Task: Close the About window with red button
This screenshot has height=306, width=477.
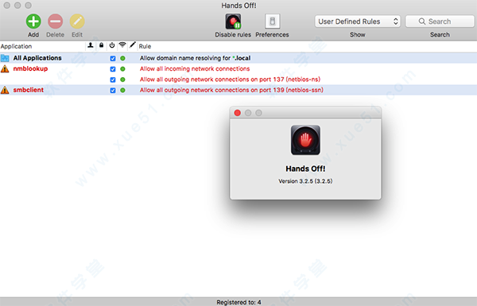Action: [x=238, y=113]
